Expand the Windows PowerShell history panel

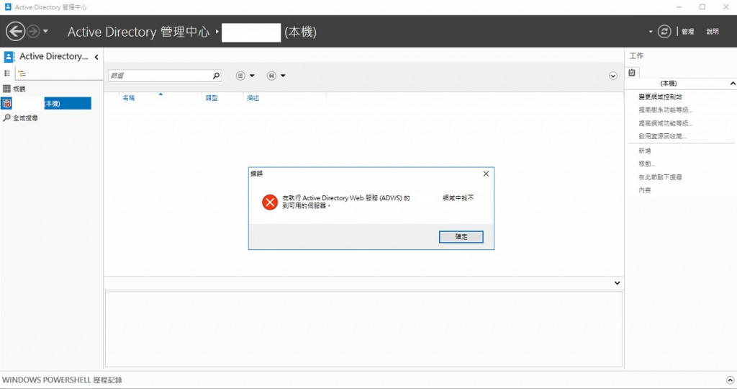(x=730, y=380)
